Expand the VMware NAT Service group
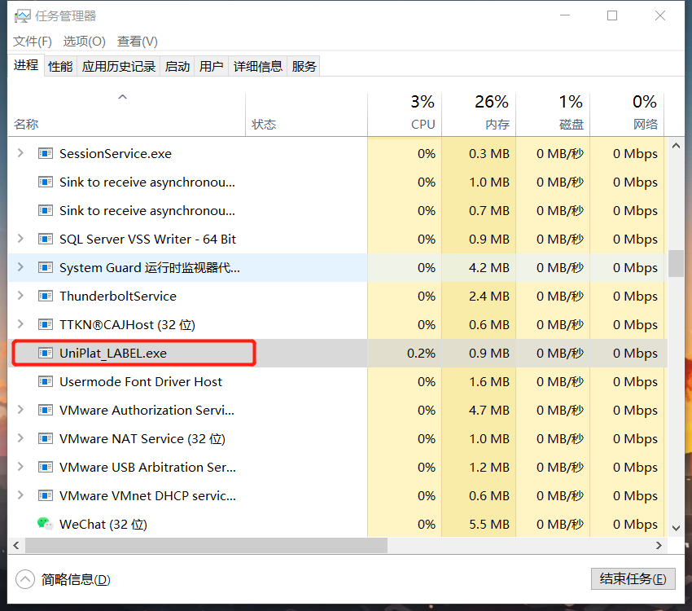Image resolution: width=692 pixels, height=611 pixels. point(20,438)
